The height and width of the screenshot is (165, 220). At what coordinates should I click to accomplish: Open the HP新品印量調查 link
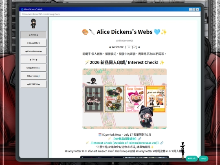pyautogui.click(x=124, y=139)
